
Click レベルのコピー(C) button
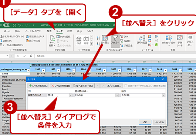[83, 86]
